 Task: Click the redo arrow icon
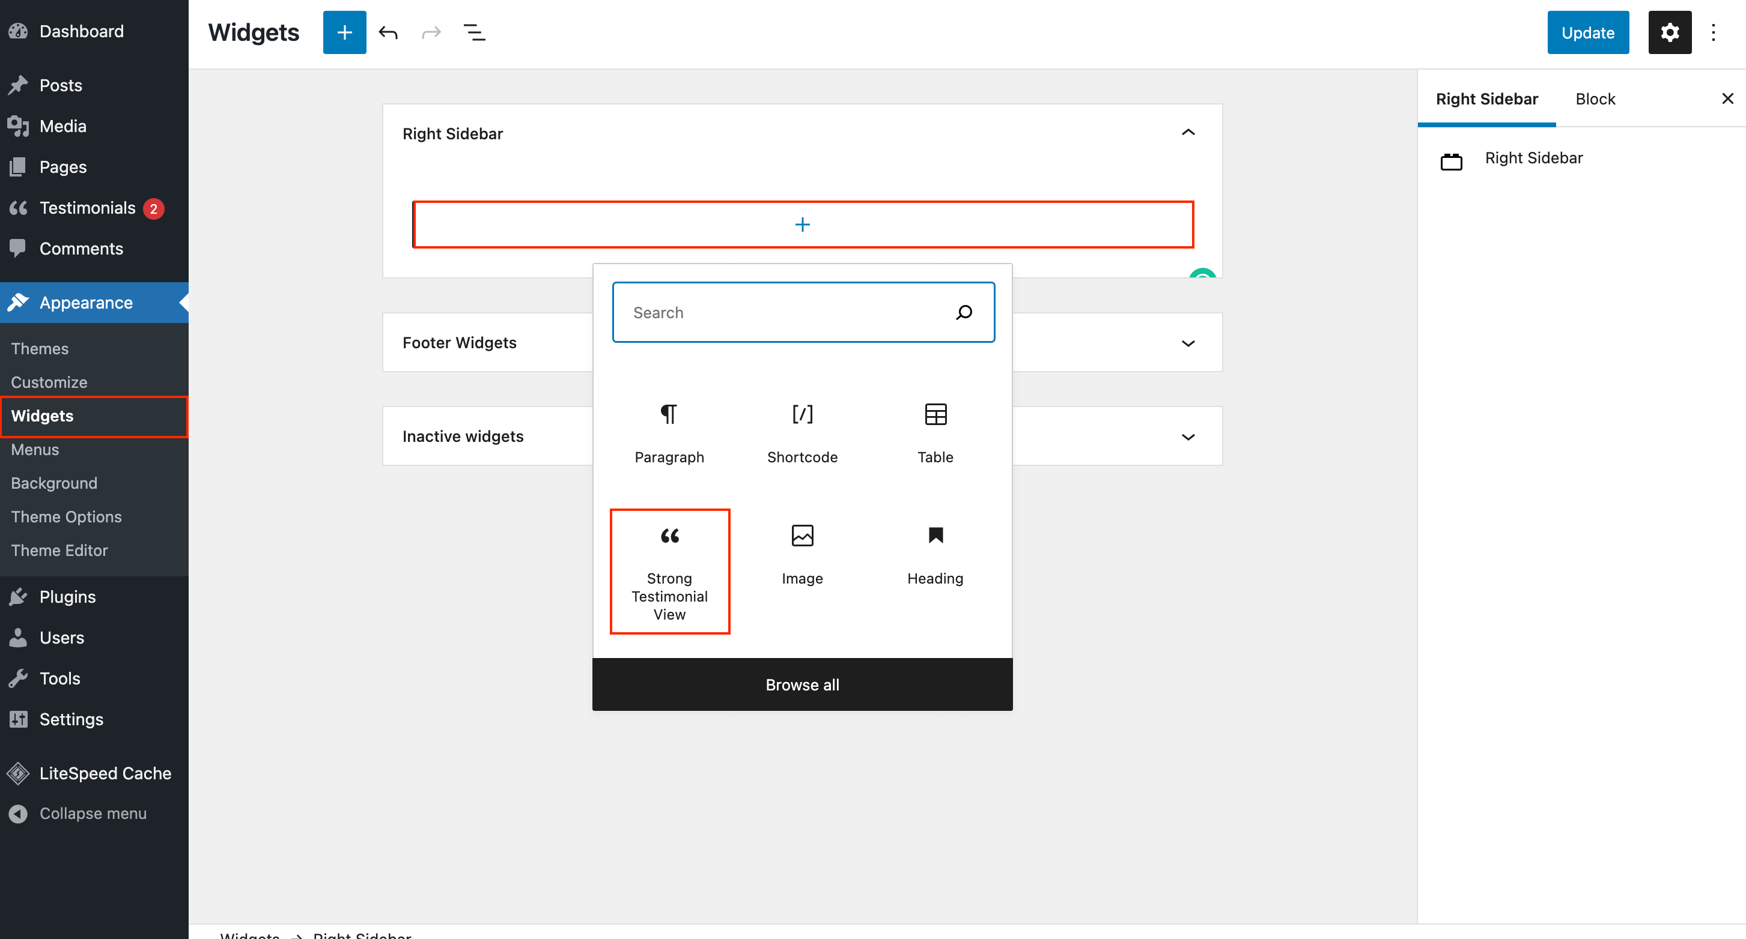[430, 31]
